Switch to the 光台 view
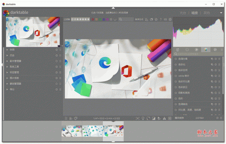The image size is (226, 144). pyautogui.click(x=183, y=13)
